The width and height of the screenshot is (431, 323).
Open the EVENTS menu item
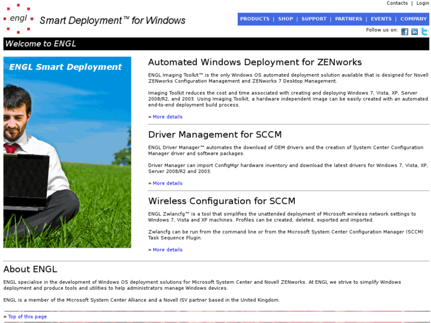tap(381, 19)
